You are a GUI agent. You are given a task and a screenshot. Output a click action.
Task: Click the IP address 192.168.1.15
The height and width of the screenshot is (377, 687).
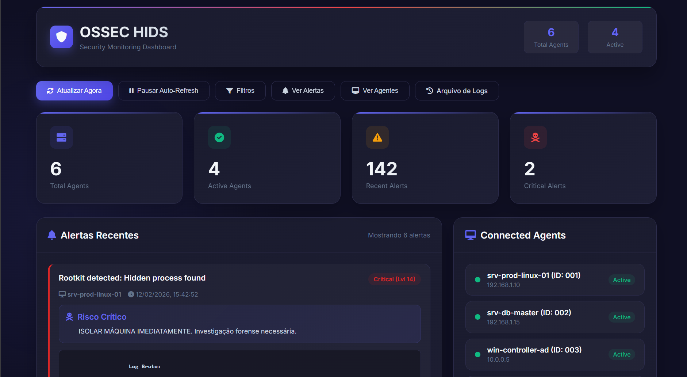pos(503,322)
